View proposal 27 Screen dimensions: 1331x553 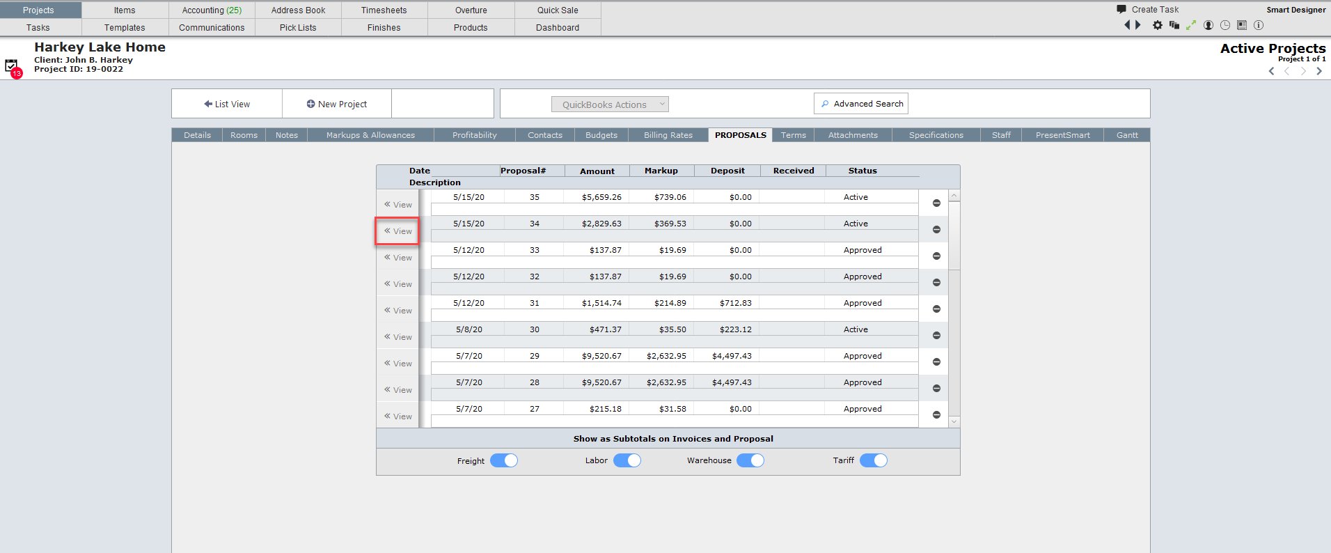397,416
